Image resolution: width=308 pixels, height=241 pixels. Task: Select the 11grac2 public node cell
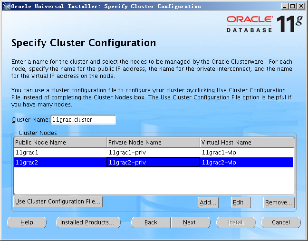[x=60, y=163]
